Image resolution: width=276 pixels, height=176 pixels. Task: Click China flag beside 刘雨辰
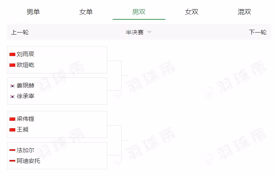(12, 54)
